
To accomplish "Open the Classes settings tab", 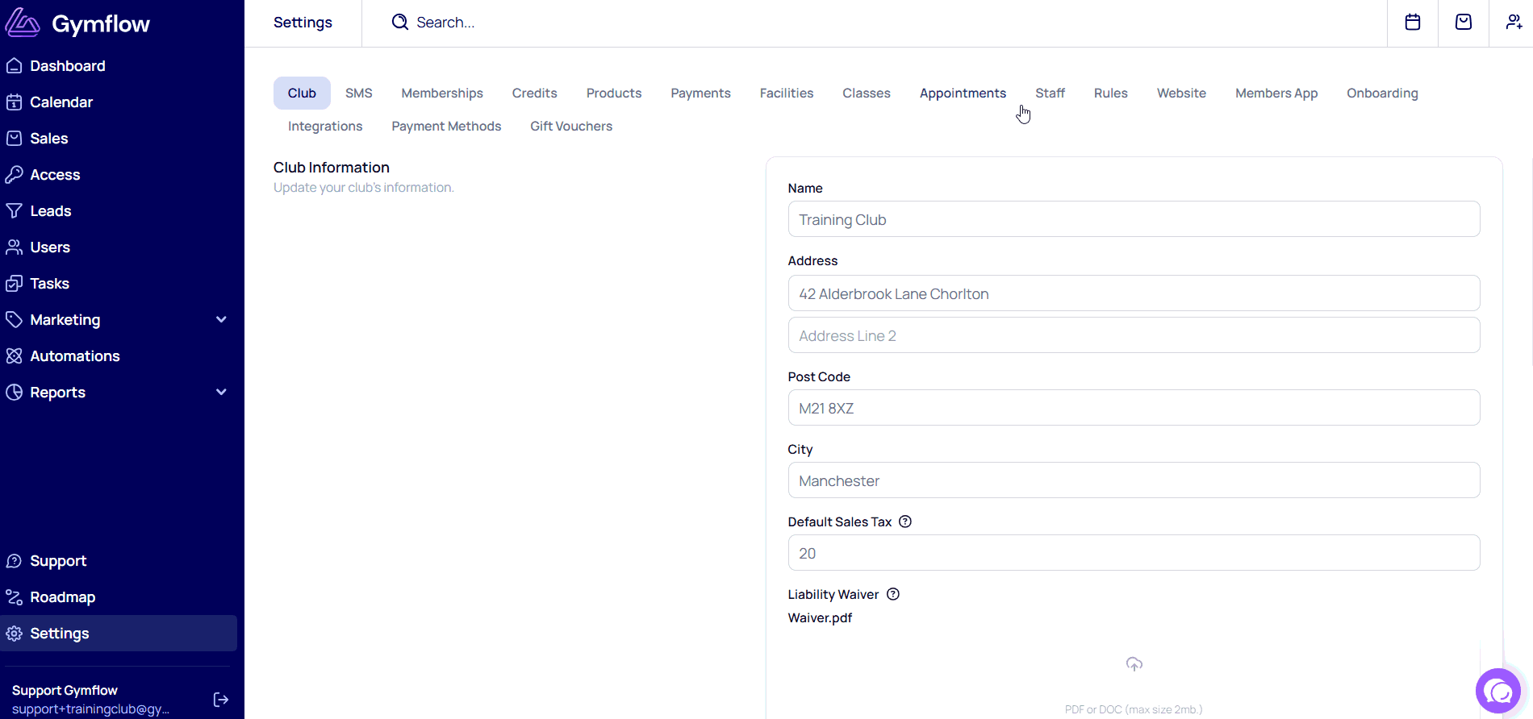I will click(867, 94).
